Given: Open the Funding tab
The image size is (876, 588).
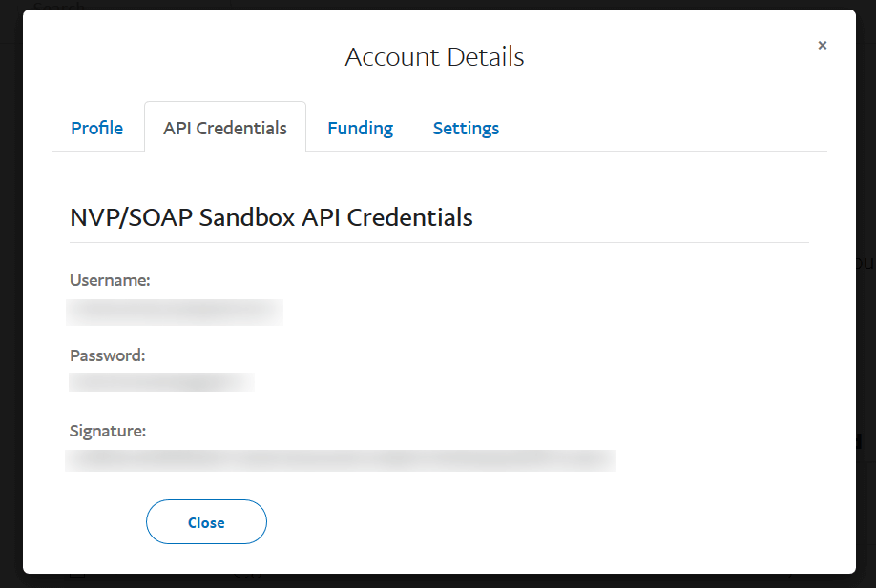Looking at the screenshot, I should coord(361,129).
